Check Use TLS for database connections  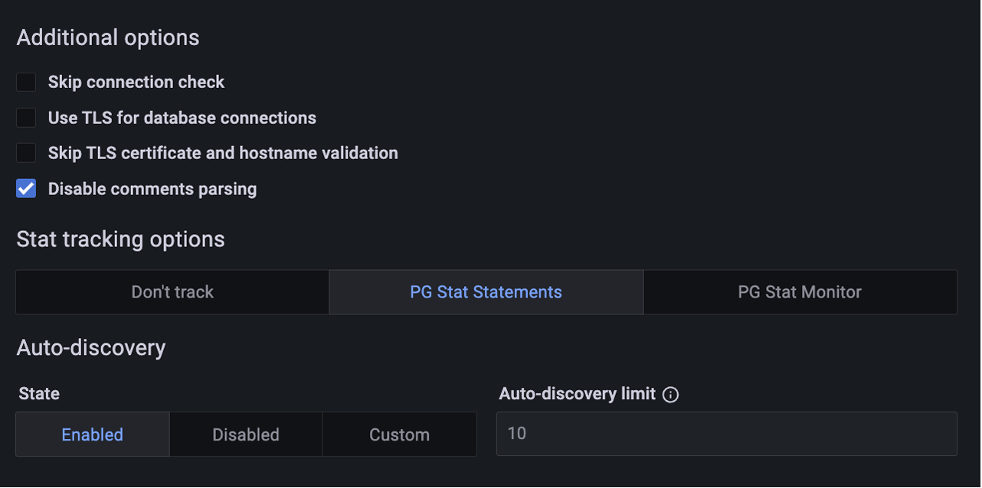click(x=25, y=117)
